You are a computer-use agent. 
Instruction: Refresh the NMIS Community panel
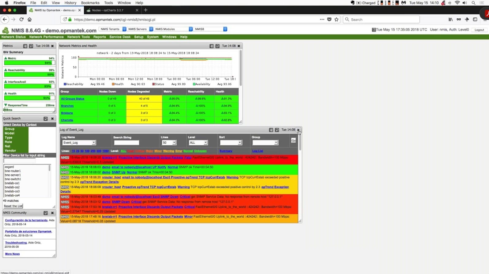pyautogui.click(x=46, y=213)
